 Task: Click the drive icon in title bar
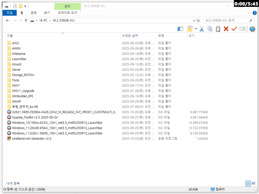pos(7,6)
